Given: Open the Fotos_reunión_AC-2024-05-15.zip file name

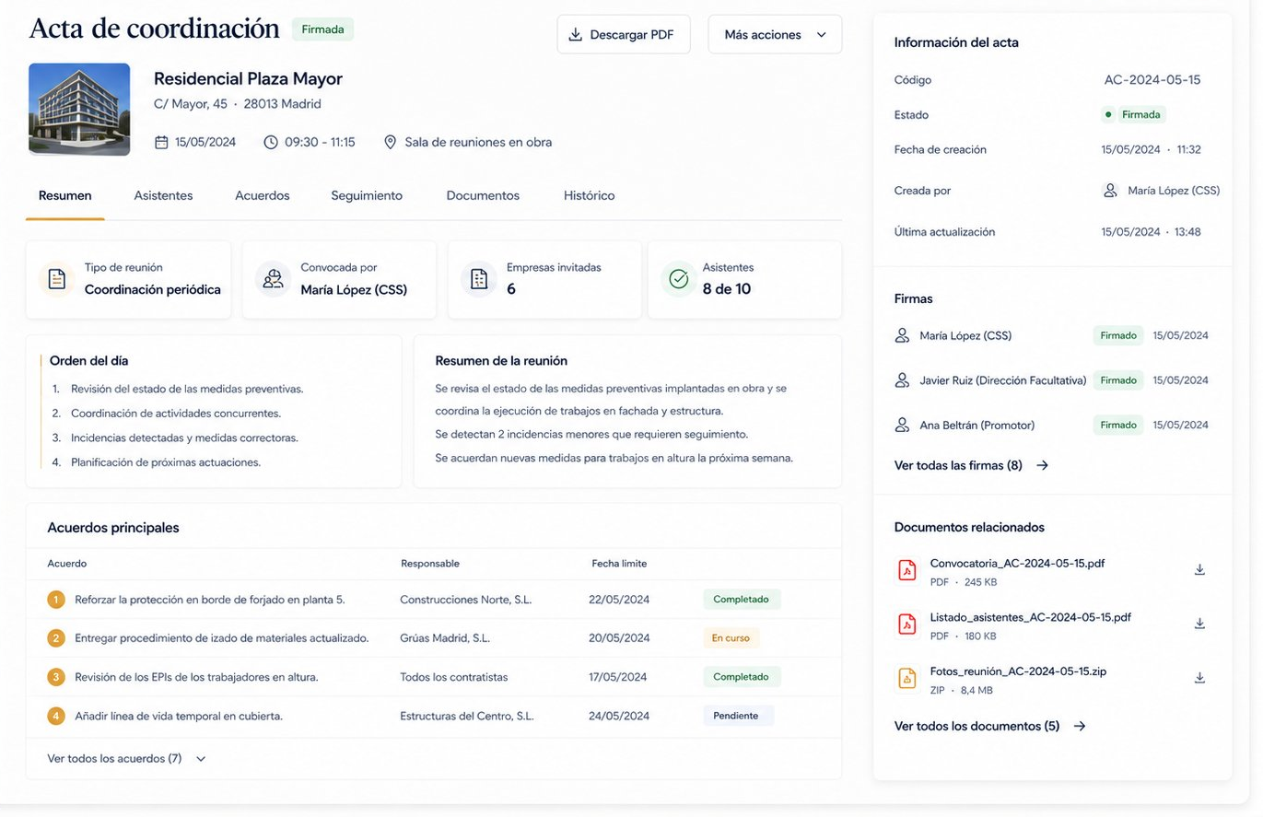Looking at the screenshot, I should 1018,671.
